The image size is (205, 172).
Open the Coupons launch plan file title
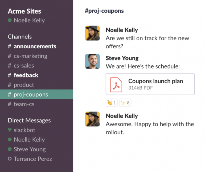coord(156,81)
